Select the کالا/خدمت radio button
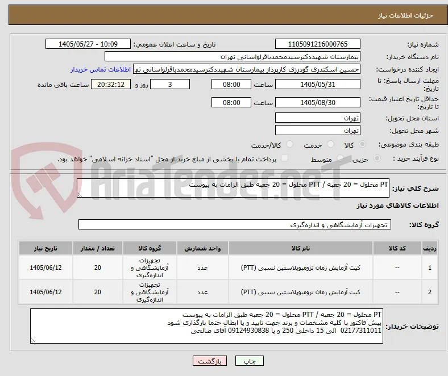The width and height of the screenshot is (448, 376). click(289, 144)
